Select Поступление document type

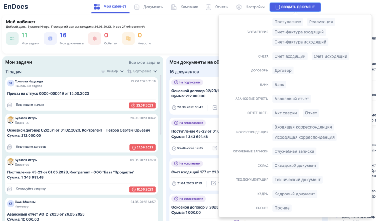click(x=288, y=22)
